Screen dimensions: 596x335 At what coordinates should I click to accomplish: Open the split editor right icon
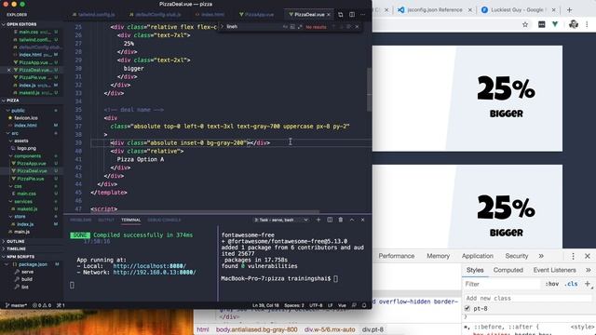(352, 15)
